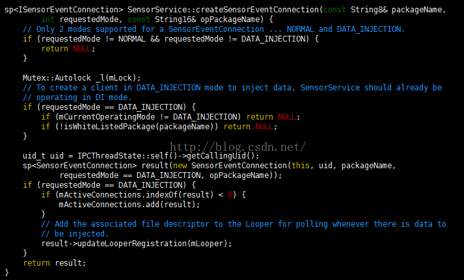Click the updateLooperRegistration method name

tap(131, 243)
